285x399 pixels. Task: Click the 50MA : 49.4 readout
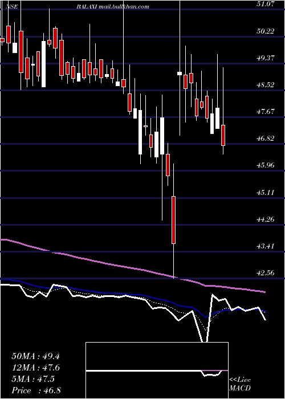pyautogui.click(x=35, y=356)
